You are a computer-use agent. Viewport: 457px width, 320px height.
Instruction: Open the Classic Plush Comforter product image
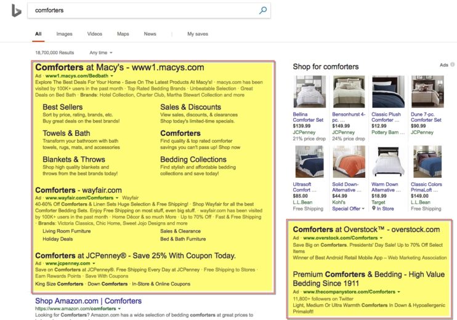[x=388, y=92]
